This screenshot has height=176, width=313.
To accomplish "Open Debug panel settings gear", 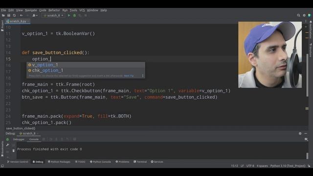I will click(300, 133).
